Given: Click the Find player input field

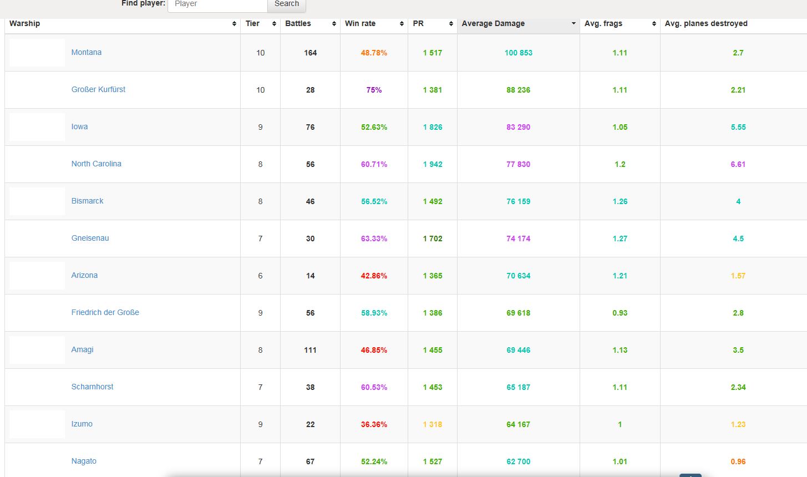Looking at the screenshot, I should 217,5.
